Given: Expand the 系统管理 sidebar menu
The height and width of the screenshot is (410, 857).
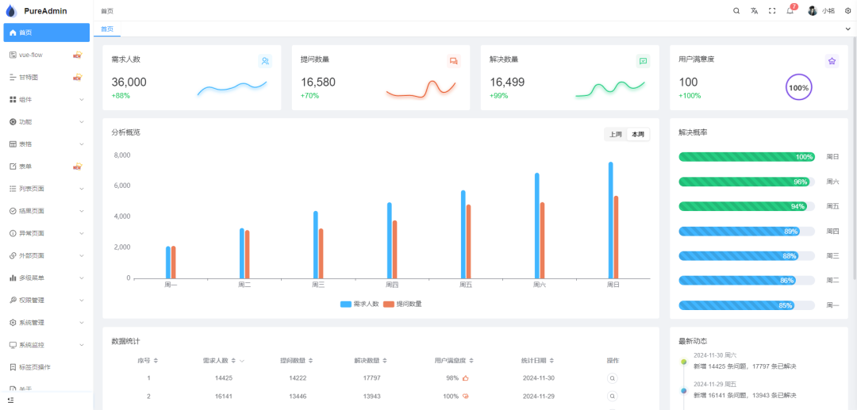Looking at the screenshot, I should (47, 323).
